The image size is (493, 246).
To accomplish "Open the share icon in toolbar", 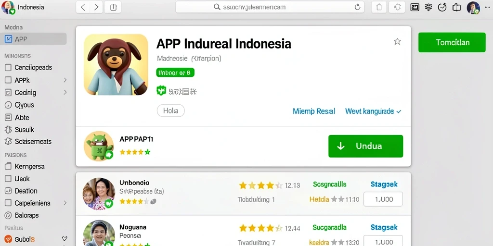I will [113, 7].
